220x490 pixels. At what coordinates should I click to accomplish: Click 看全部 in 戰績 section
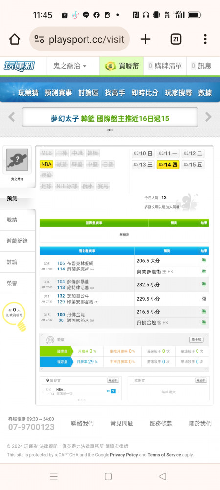(x=197, y=340)
